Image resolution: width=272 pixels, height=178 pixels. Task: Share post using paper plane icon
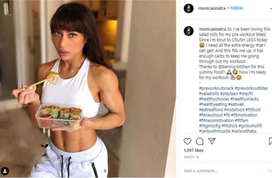coord(212,141)
